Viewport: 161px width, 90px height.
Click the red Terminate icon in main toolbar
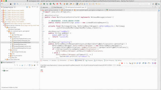click(x=57, y=4)
